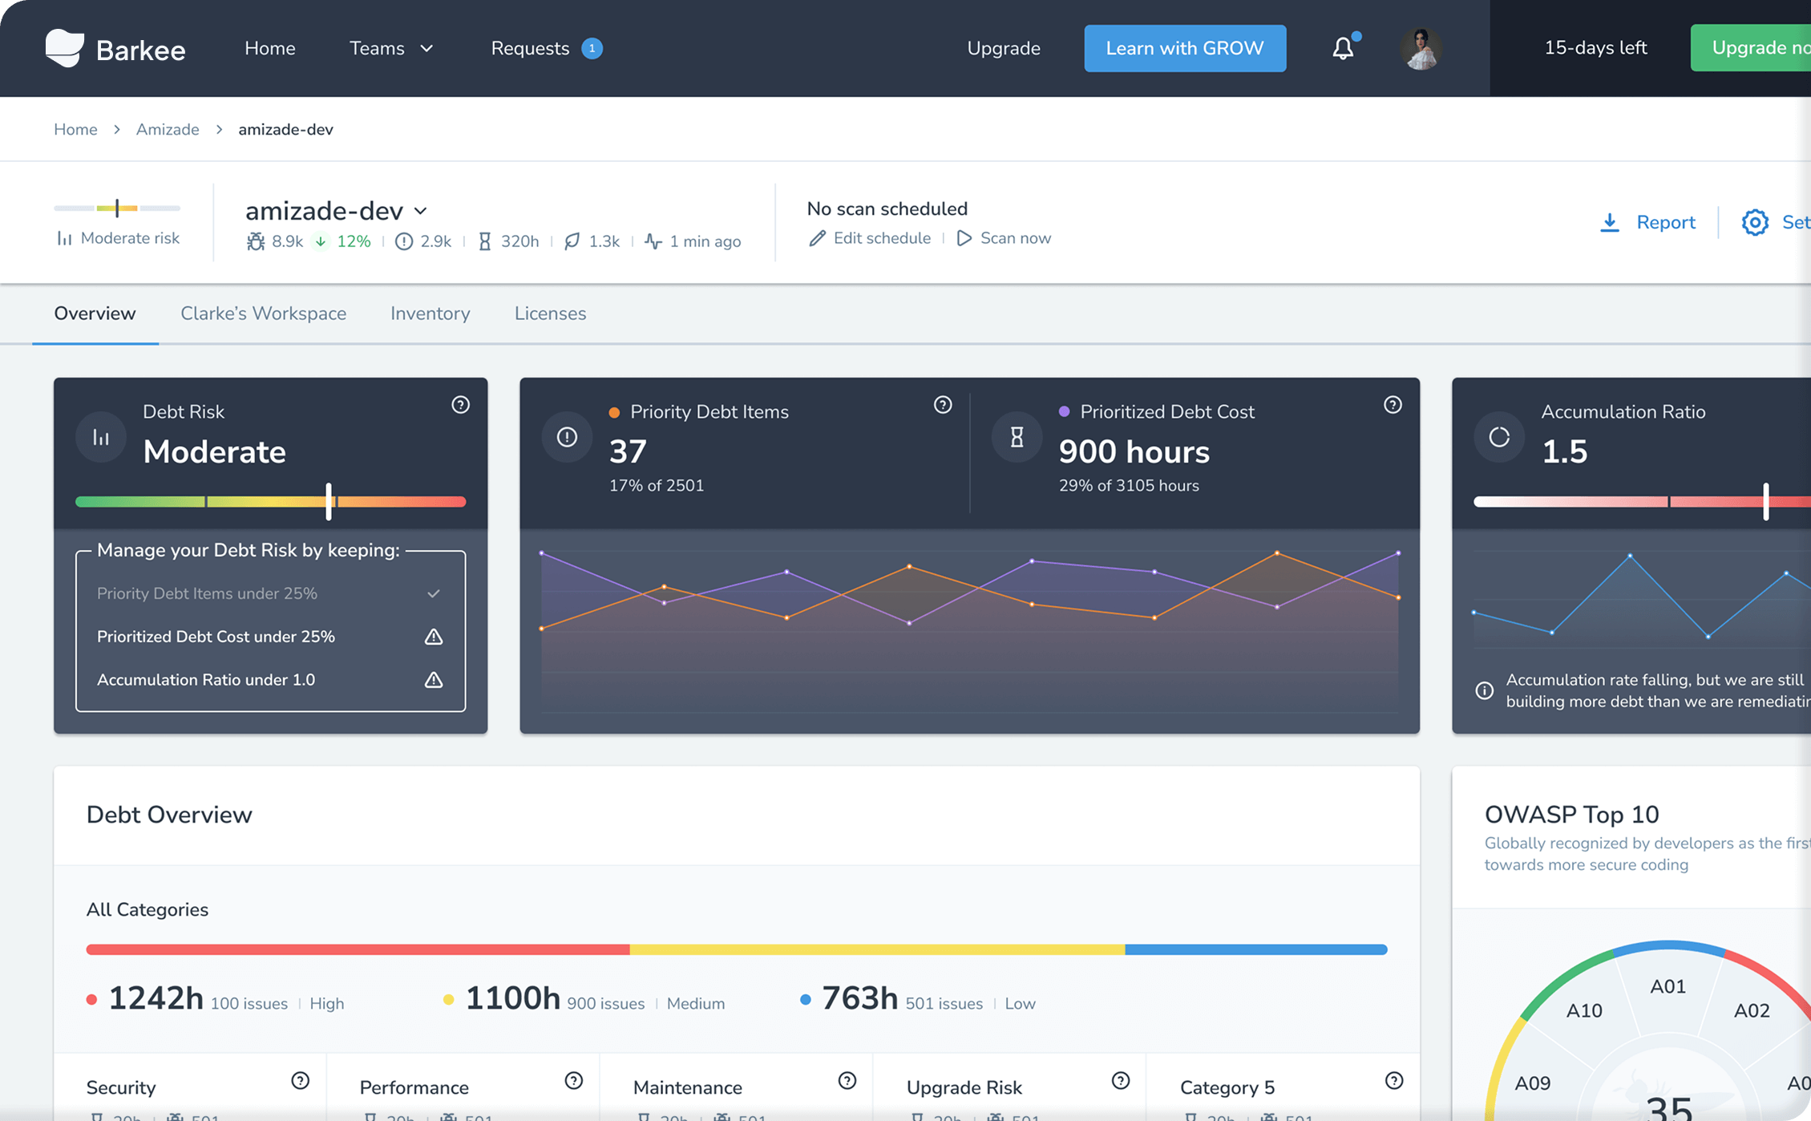Click the branch icon showing 1.3k

(x=572, y=241)
